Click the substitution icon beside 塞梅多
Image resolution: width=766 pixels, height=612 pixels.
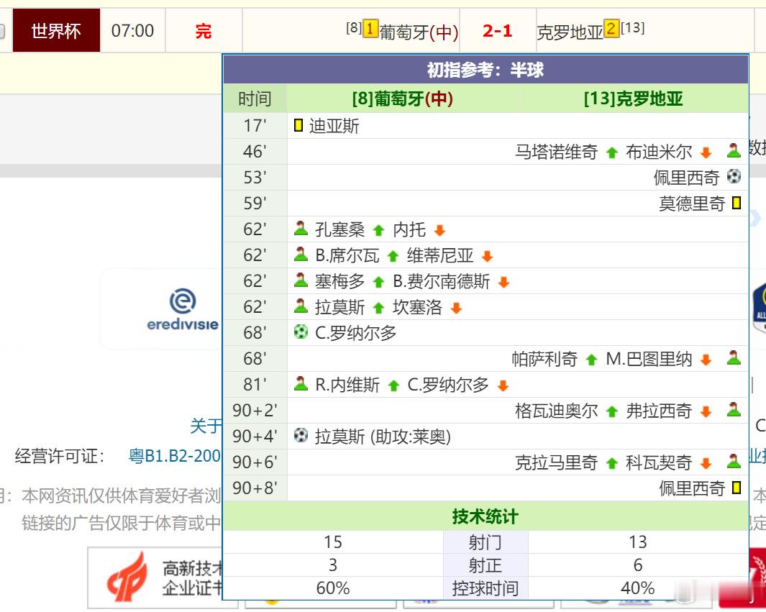point(301,280)
